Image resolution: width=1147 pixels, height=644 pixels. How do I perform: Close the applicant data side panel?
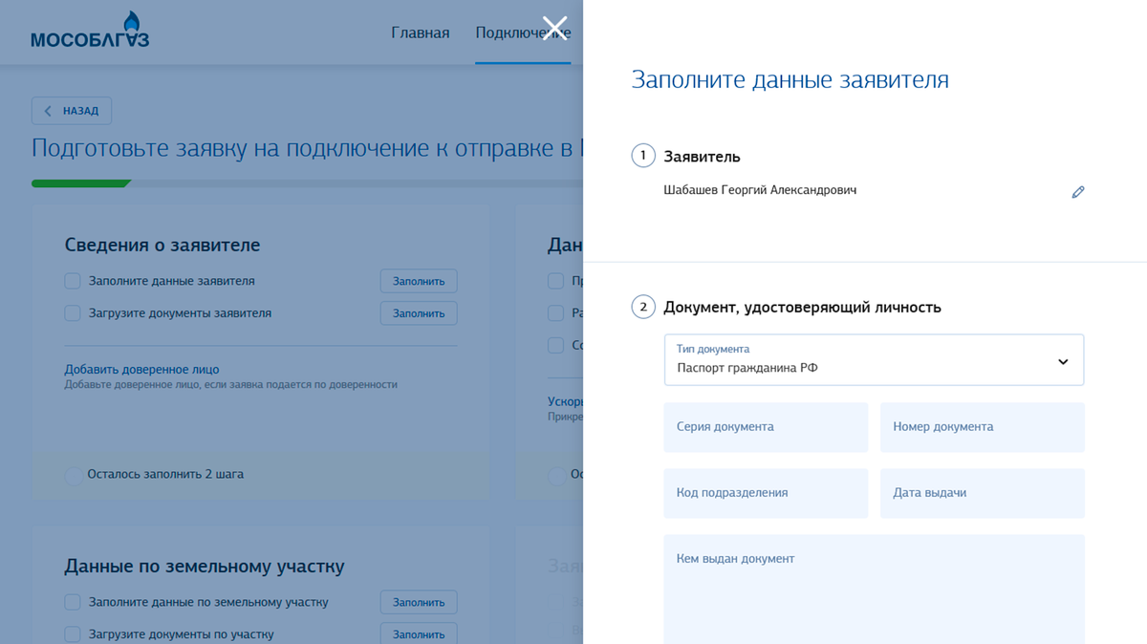[554, 28]
